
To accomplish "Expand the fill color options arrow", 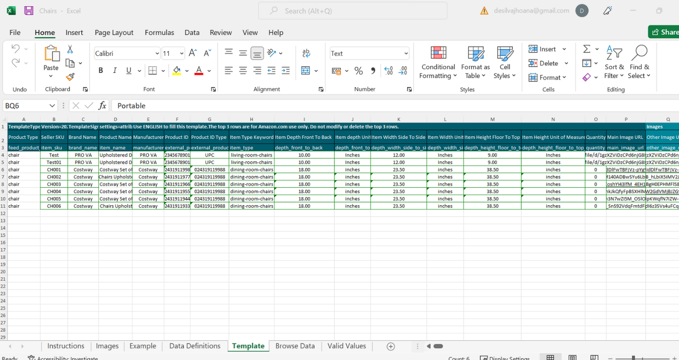I will click(187, 71).
